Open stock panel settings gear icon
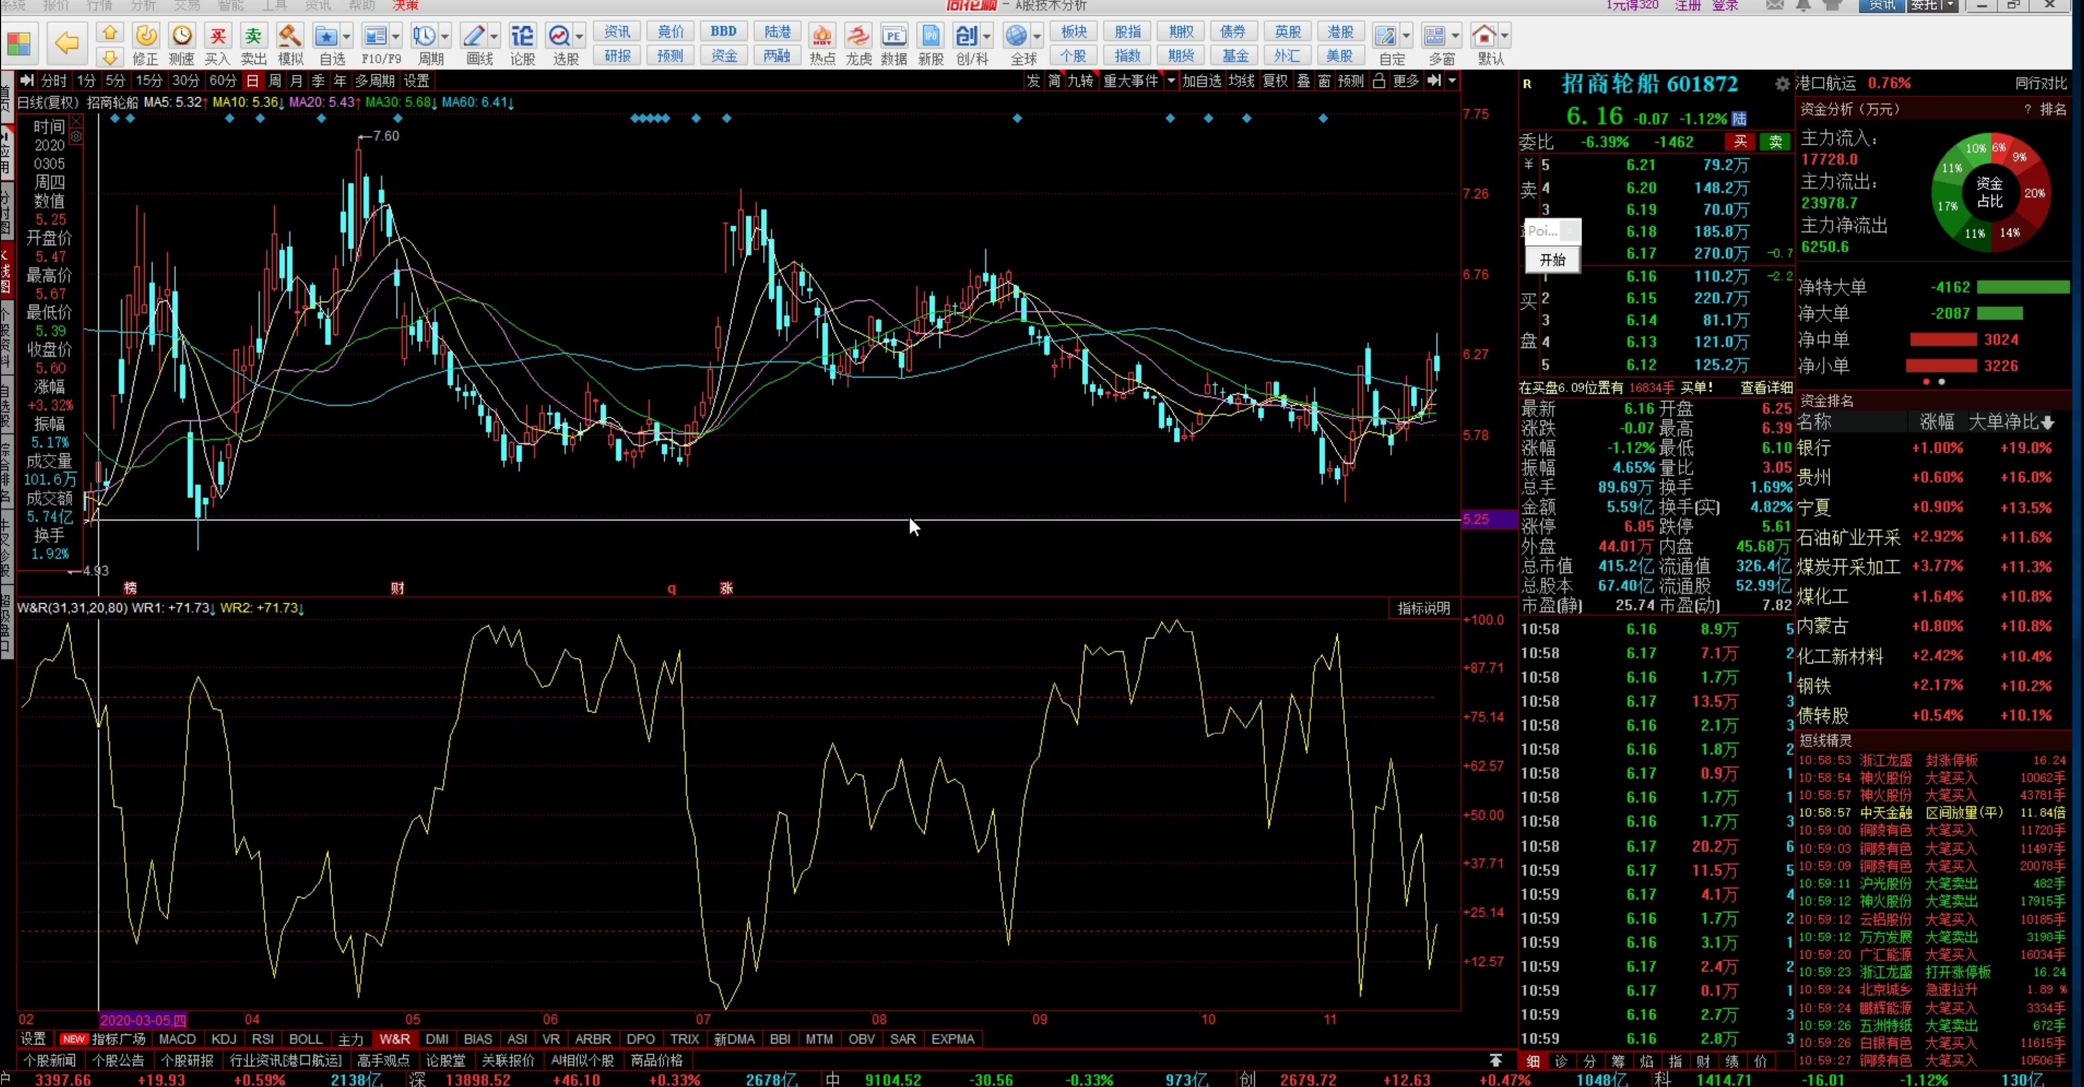 pyautogui.click(x=1781, y=84)
